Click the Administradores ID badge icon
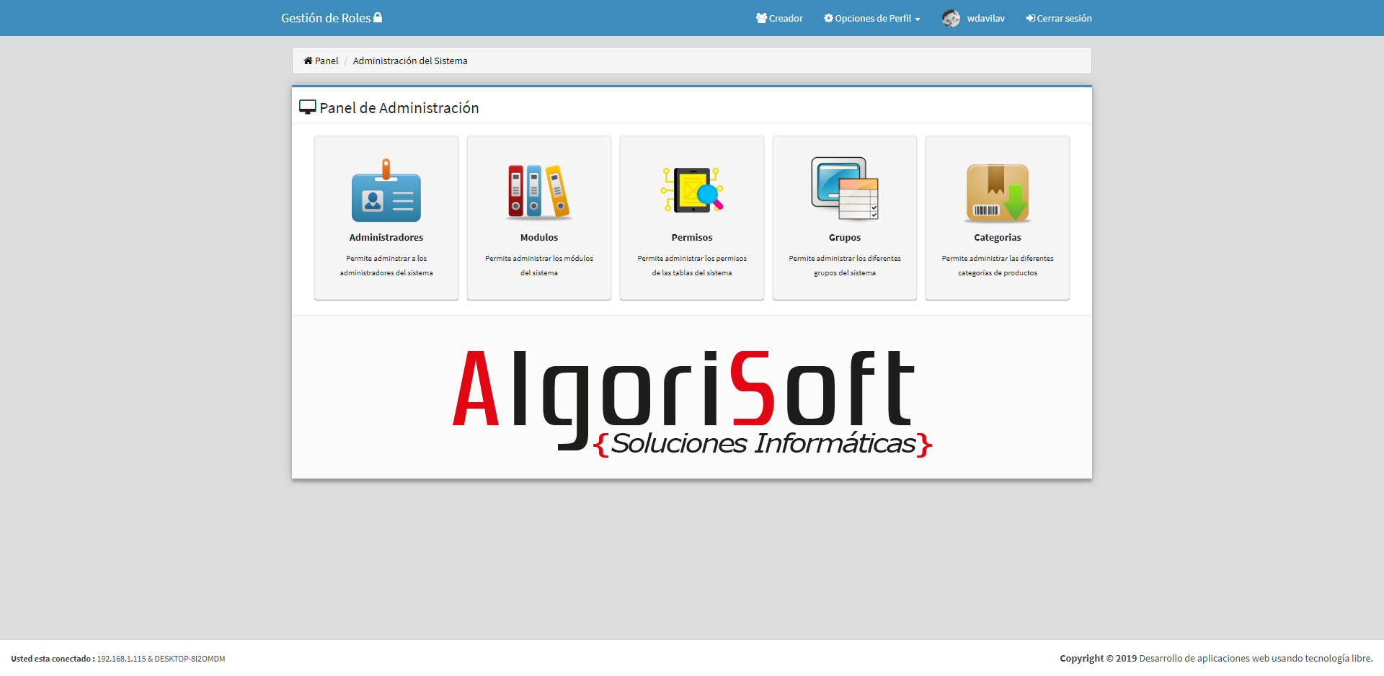The width and height of the screenshot is (1384, 676). tap(386, 192)
